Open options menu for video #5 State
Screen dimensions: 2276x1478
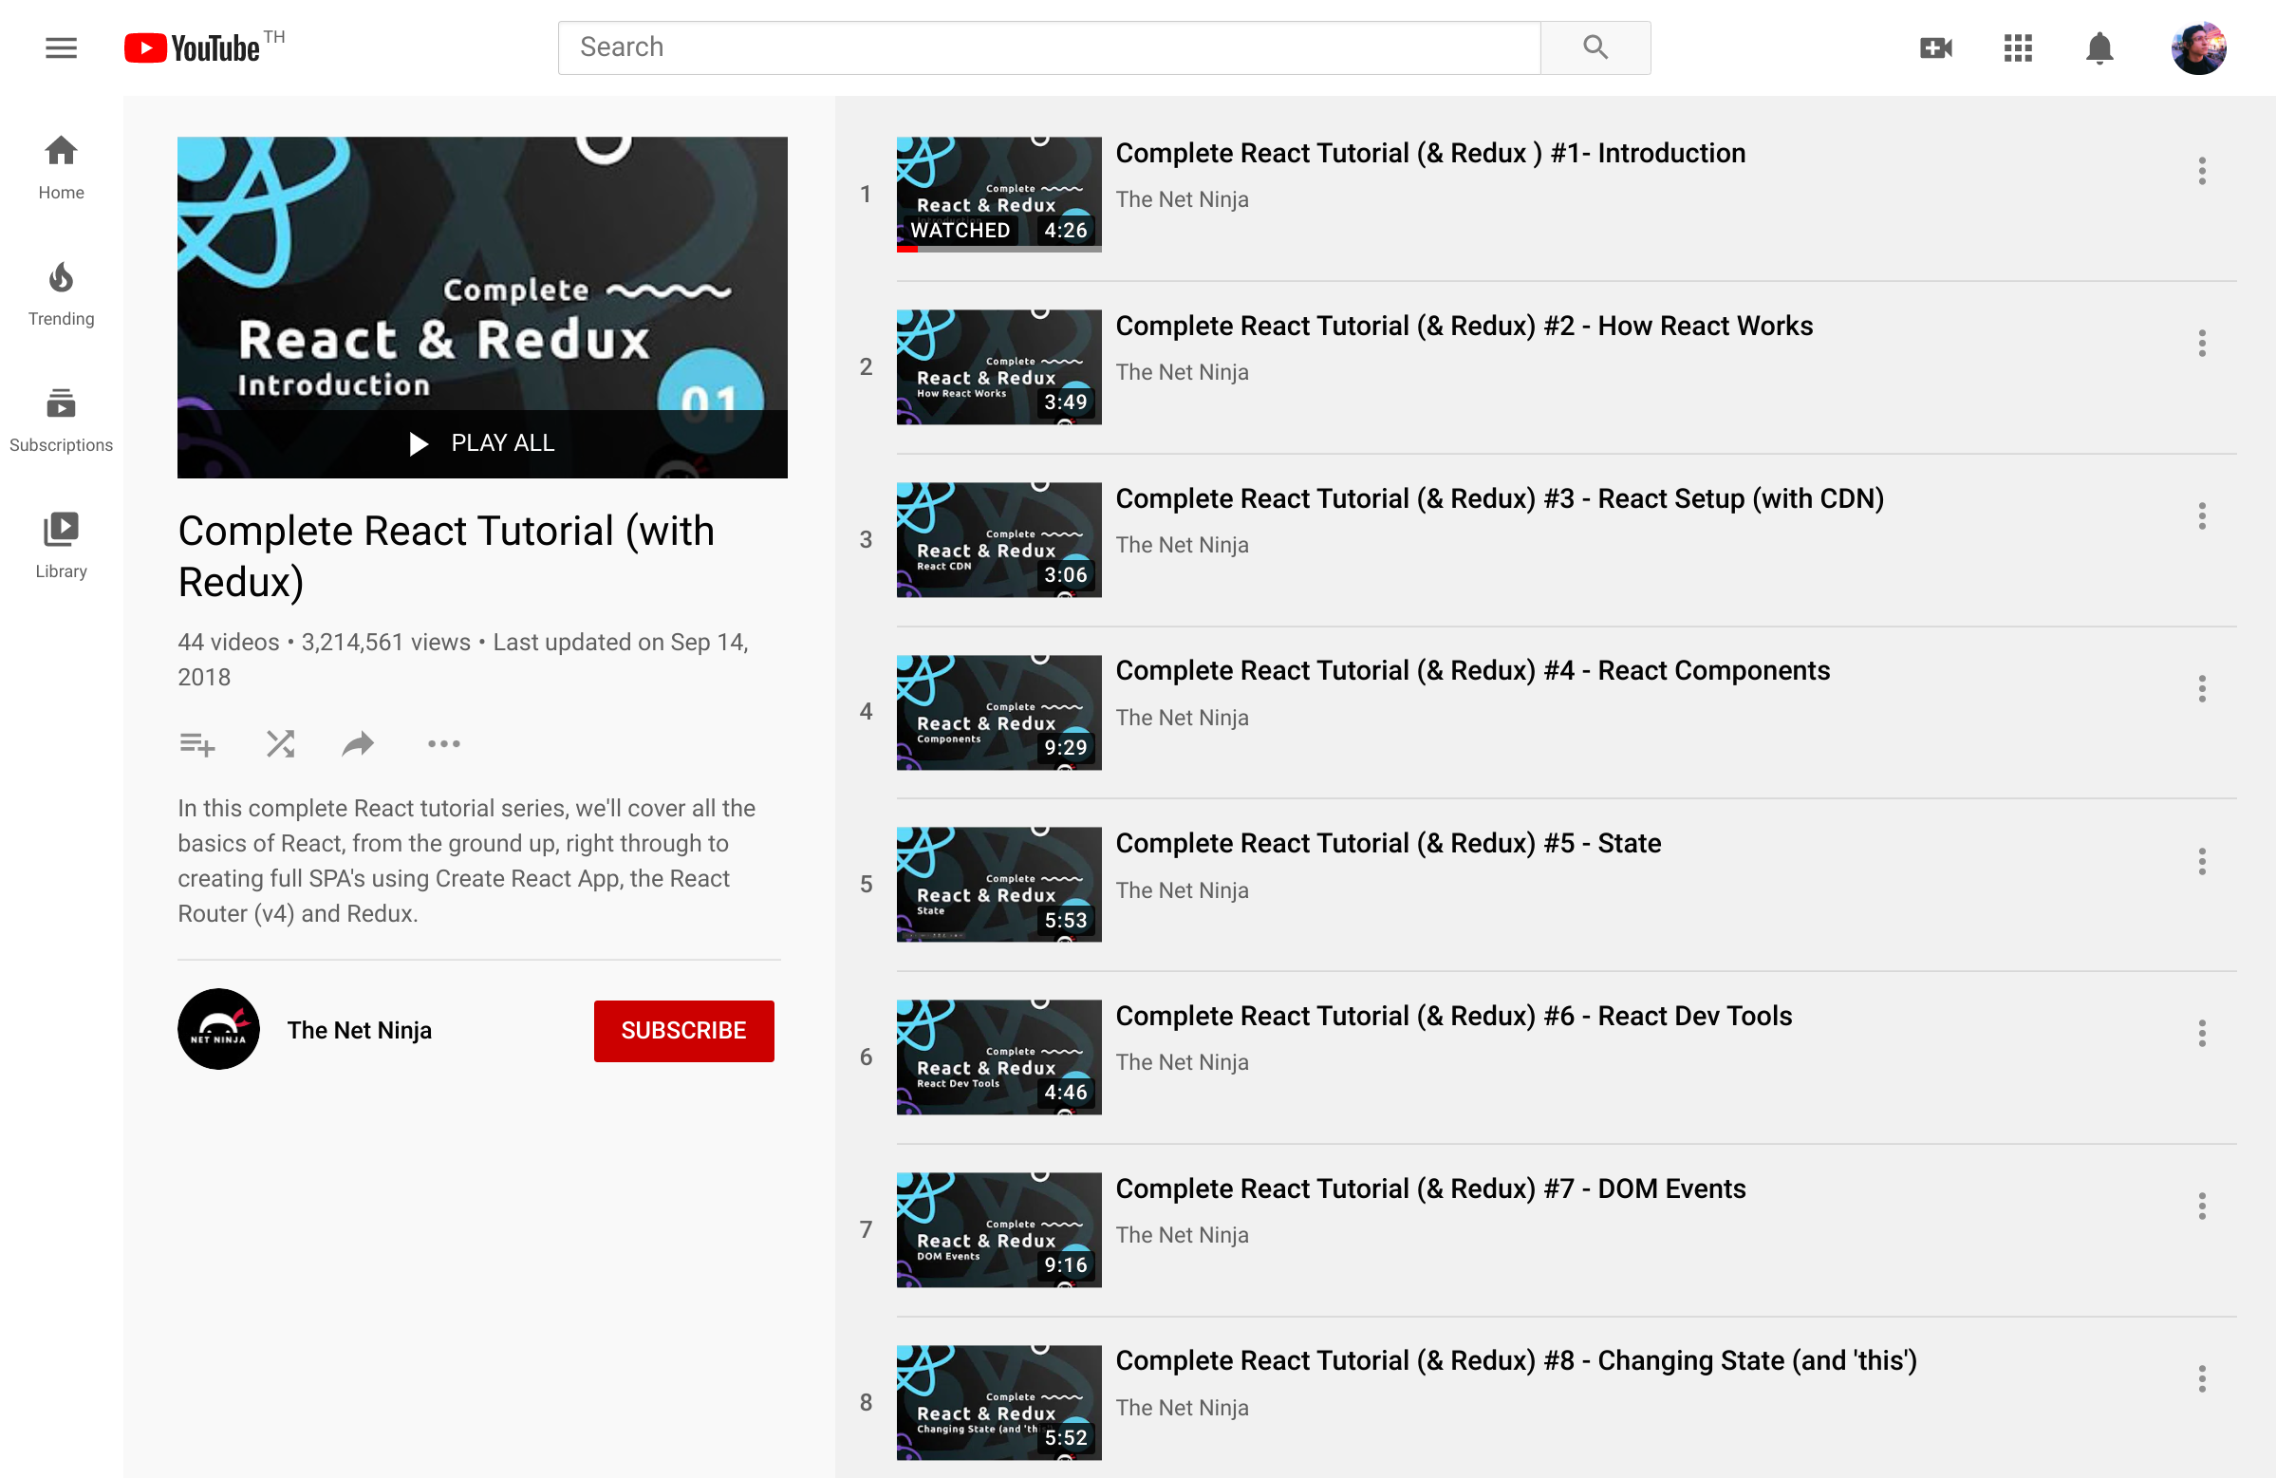[2202, 860]
